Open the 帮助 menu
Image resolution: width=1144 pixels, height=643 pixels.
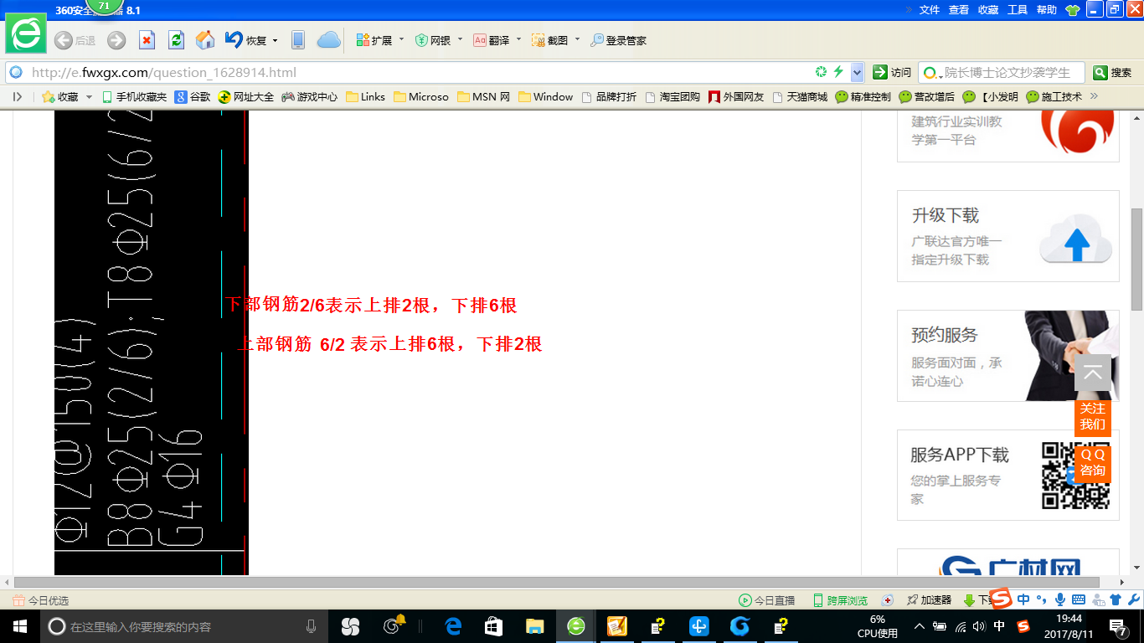(x=1047, y=10)
